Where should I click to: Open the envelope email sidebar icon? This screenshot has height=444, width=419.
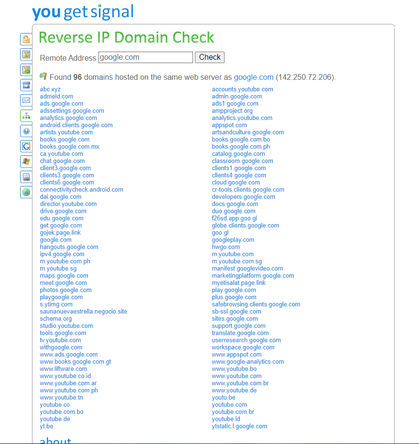point(26,100)
